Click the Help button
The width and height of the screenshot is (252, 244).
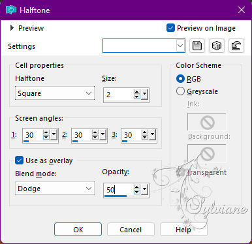pyautogui.click(x=183, y=230)
